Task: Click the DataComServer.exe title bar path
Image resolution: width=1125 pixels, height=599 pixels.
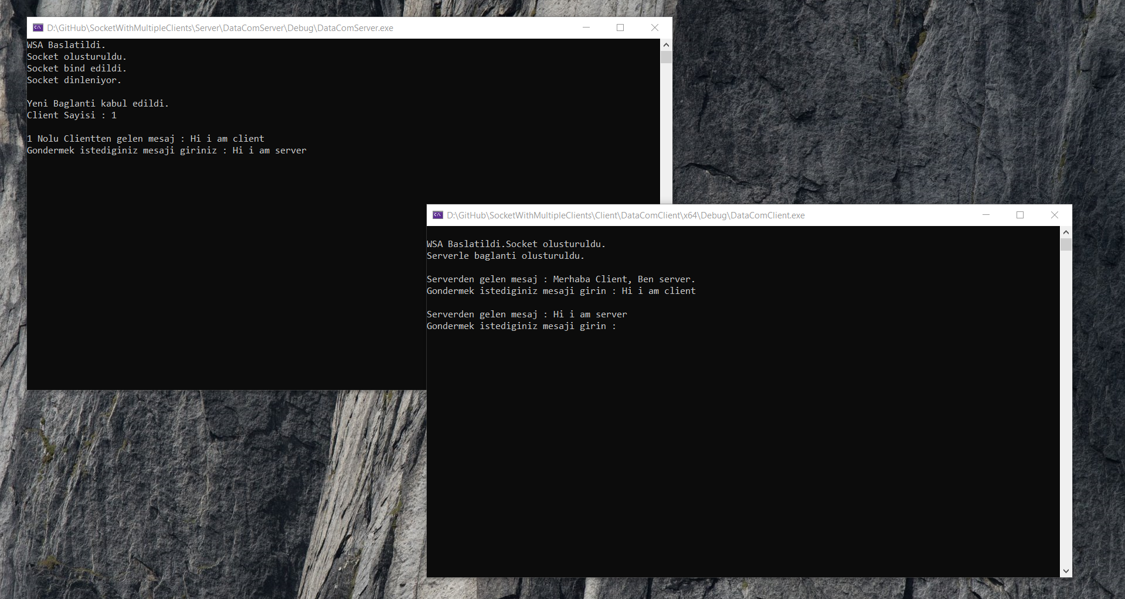Action: (220, 28)
